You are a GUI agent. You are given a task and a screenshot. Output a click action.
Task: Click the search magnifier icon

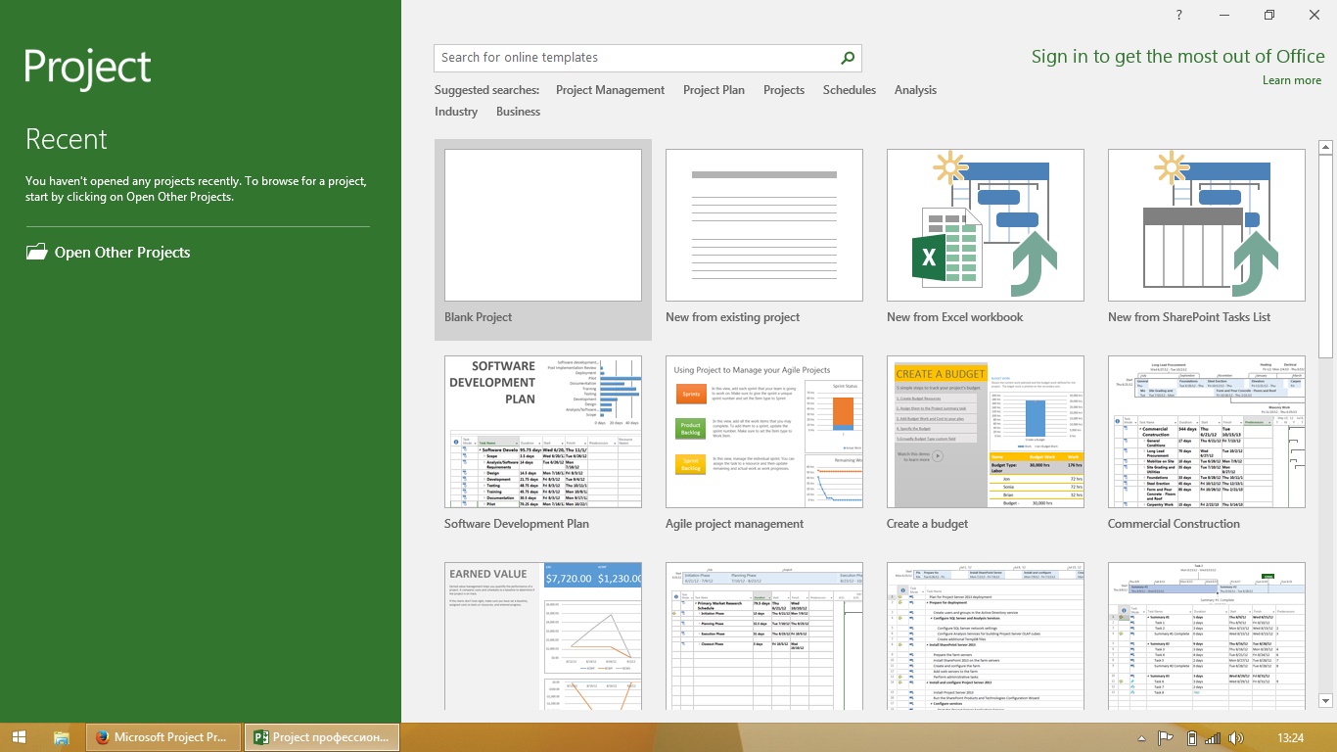848,58
